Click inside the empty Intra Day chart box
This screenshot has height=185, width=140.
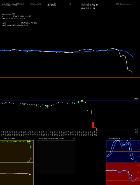tap(56, 157)
